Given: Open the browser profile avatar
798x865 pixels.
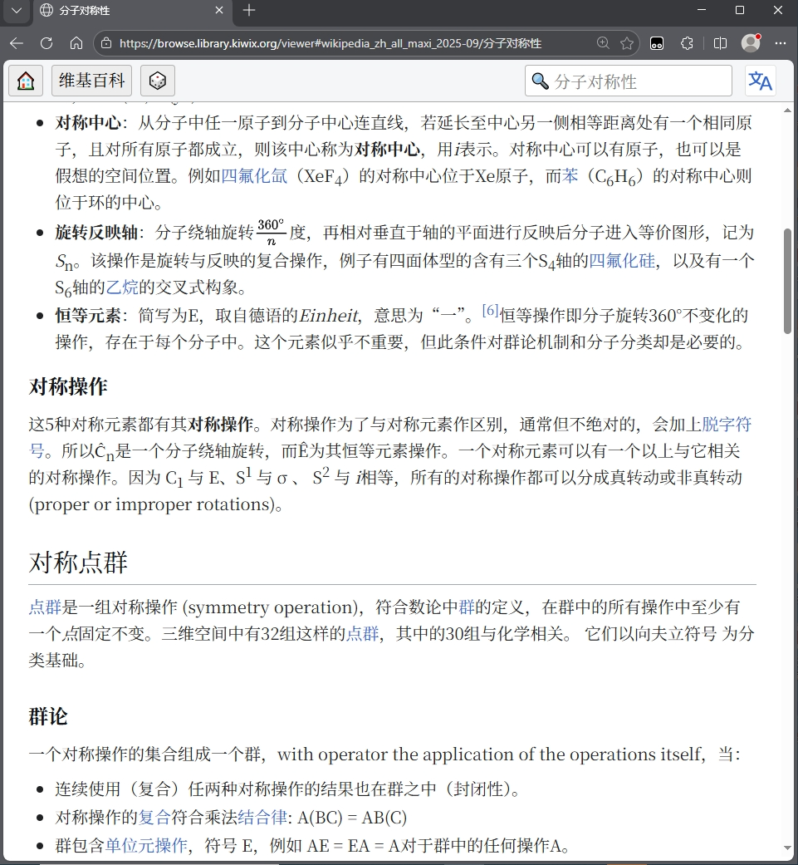Looking at the screenshot, I should click(x=751, y=43).
